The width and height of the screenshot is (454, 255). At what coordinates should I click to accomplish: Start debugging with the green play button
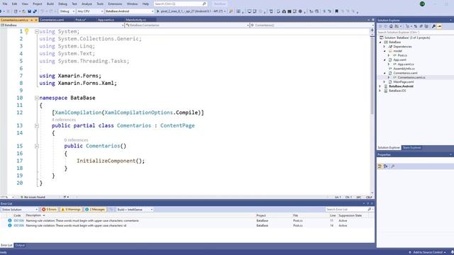click(x=158, y=11)
